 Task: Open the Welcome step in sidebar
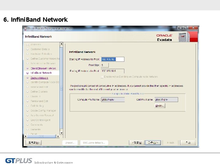tap(36, 45)
